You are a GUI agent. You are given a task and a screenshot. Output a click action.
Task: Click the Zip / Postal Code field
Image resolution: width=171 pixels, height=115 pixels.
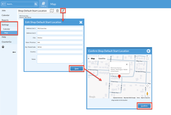pos(60,47)
